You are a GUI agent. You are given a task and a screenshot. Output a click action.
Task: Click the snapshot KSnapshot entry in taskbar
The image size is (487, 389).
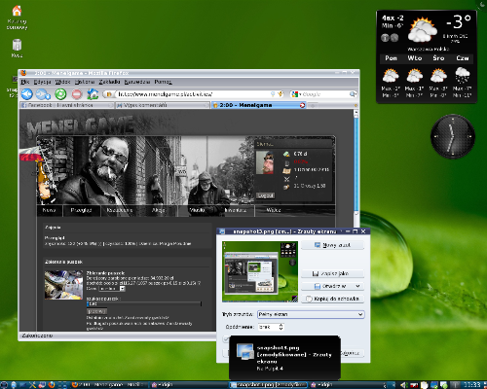268,385
